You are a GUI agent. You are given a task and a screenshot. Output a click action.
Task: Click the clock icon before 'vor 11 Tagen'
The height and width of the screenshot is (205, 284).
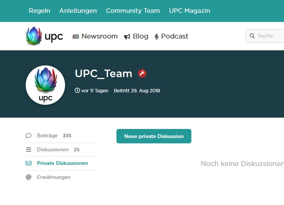click(78, 91)
